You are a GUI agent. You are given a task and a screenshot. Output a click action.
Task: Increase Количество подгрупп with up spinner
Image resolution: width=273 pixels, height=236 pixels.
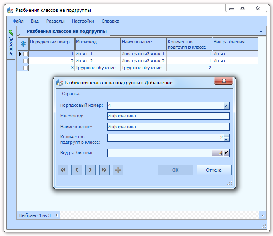point(226,136)
